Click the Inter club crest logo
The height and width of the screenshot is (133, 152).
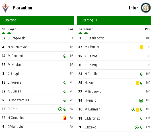(x=146, y=8)
